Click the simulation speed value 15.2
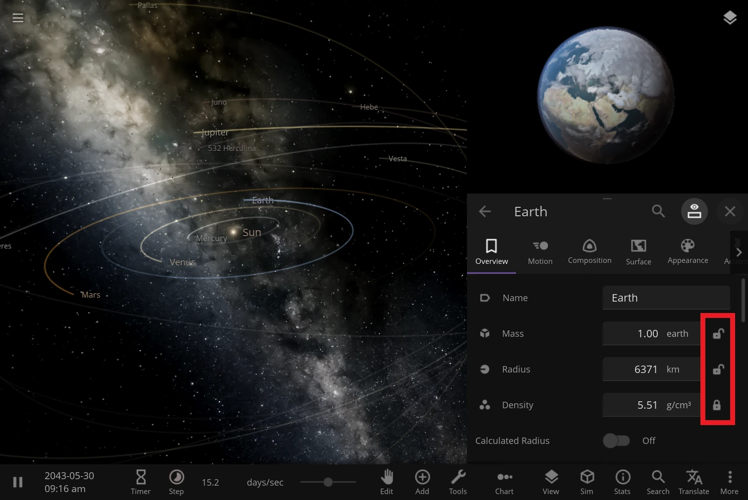 click(210, 482)
